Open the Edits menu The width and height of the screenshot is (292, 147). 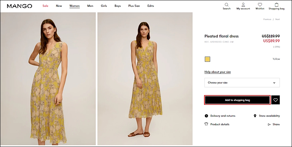click(151, 6)
